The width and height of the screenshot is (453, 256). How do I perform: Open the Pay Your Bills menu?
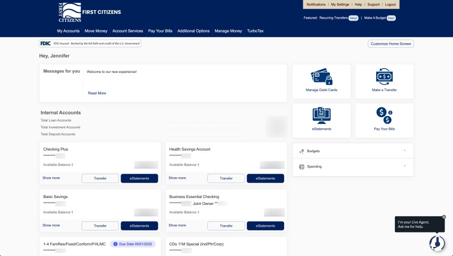point(160,31)
